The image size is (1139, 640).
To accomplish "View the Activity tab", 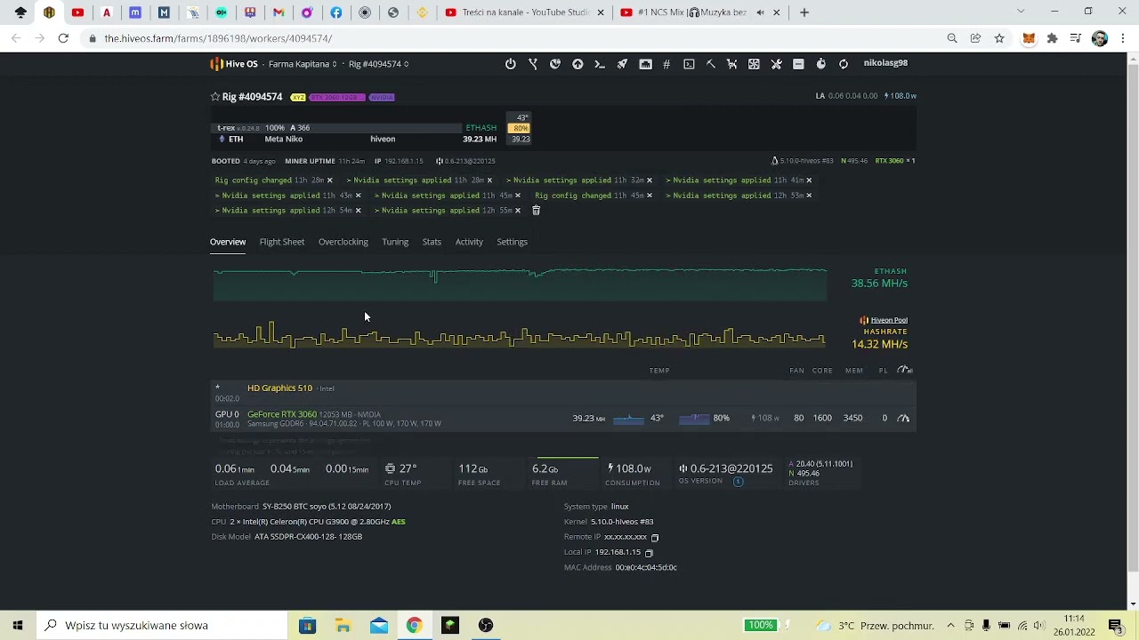I will [x=469, y=242].
